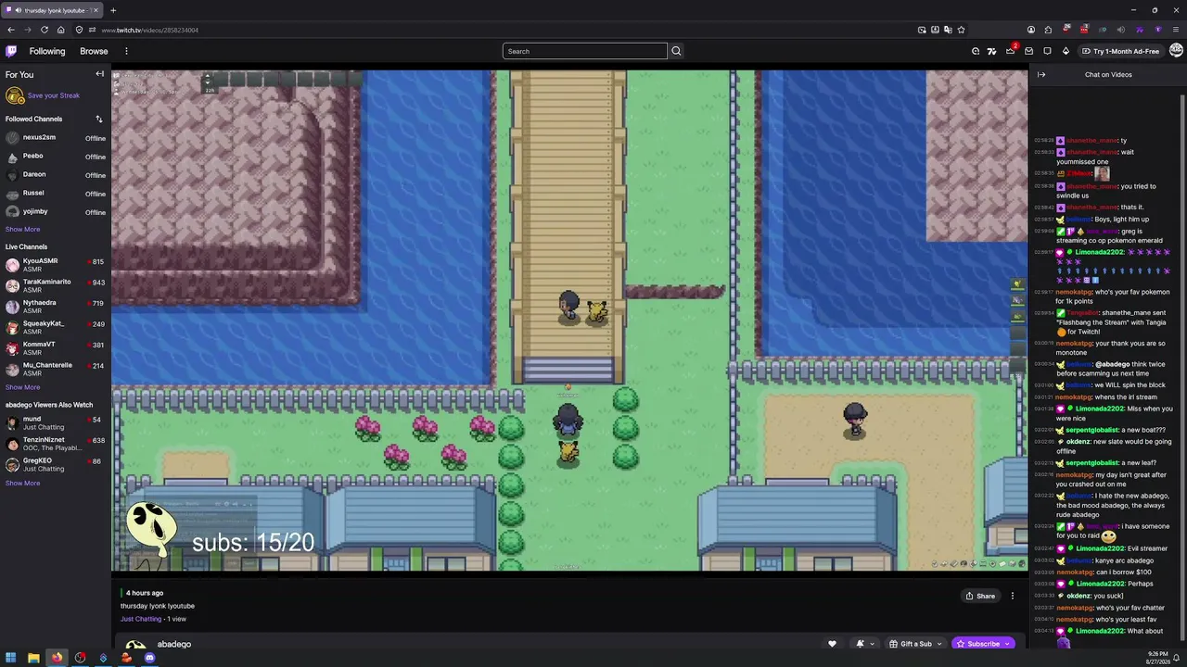Click Save your Streak link
1187x667 pixels.
54,95
